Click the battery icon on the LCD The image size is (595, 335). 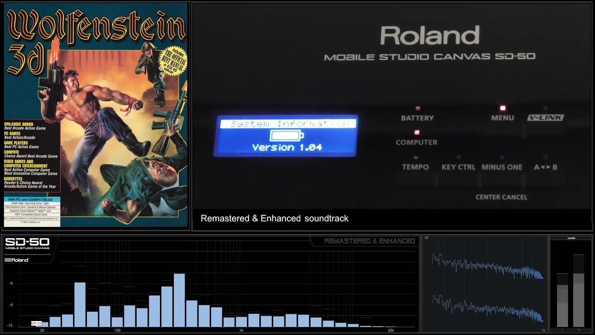click(x=287, y=136)
